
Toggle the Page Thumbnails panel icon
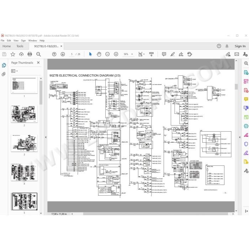4,65
